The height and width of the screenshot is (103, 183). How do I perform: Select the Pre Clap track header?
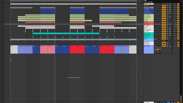click(149, 24)
